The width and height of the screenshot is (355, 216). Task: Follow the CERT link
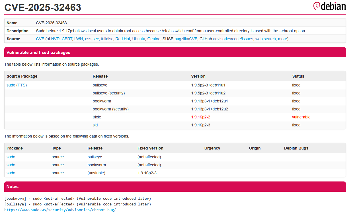[67, 39]
